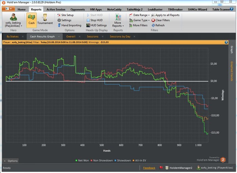
Task: Expand Game Type filter dropdown
Action: (x=139, y=20)
